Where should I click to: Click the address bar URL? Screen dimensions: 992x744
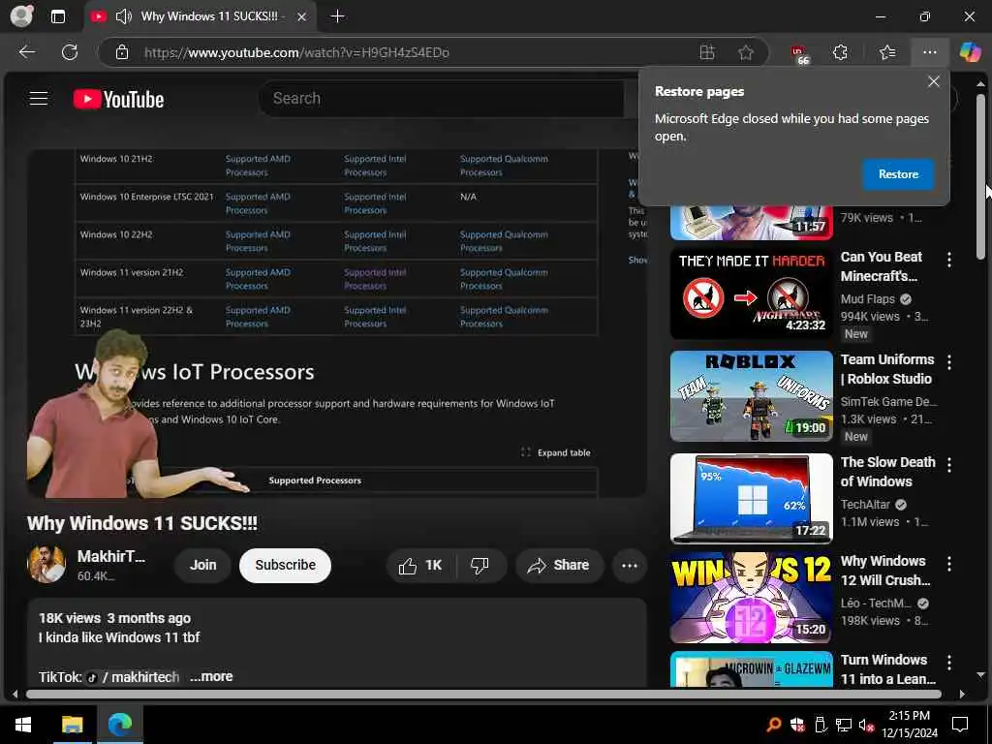coord(296,52)
